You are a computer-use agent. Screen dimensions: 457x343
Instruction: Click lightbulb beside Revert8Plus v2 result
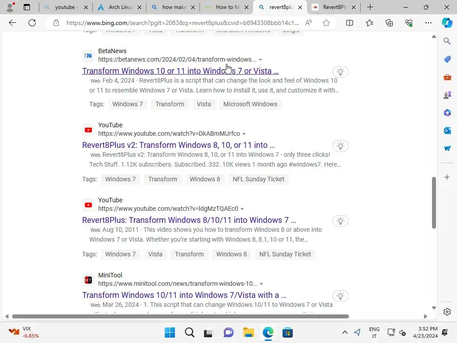point(340,146)
